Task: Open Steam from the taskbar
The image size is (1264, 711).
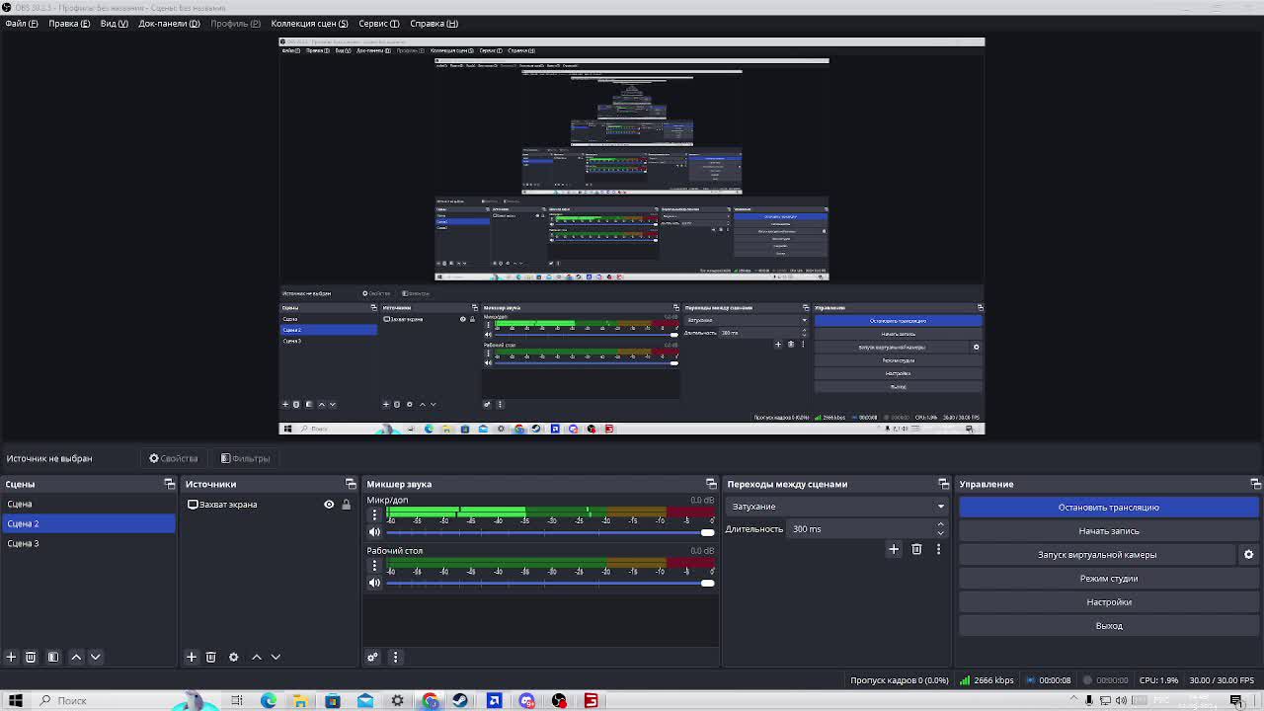Action: coord(461,701)
